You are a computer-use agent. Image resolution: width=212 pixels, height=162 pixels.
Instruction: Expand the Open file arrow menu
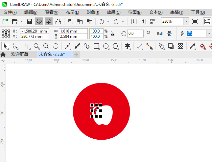(x=21, y=21)
